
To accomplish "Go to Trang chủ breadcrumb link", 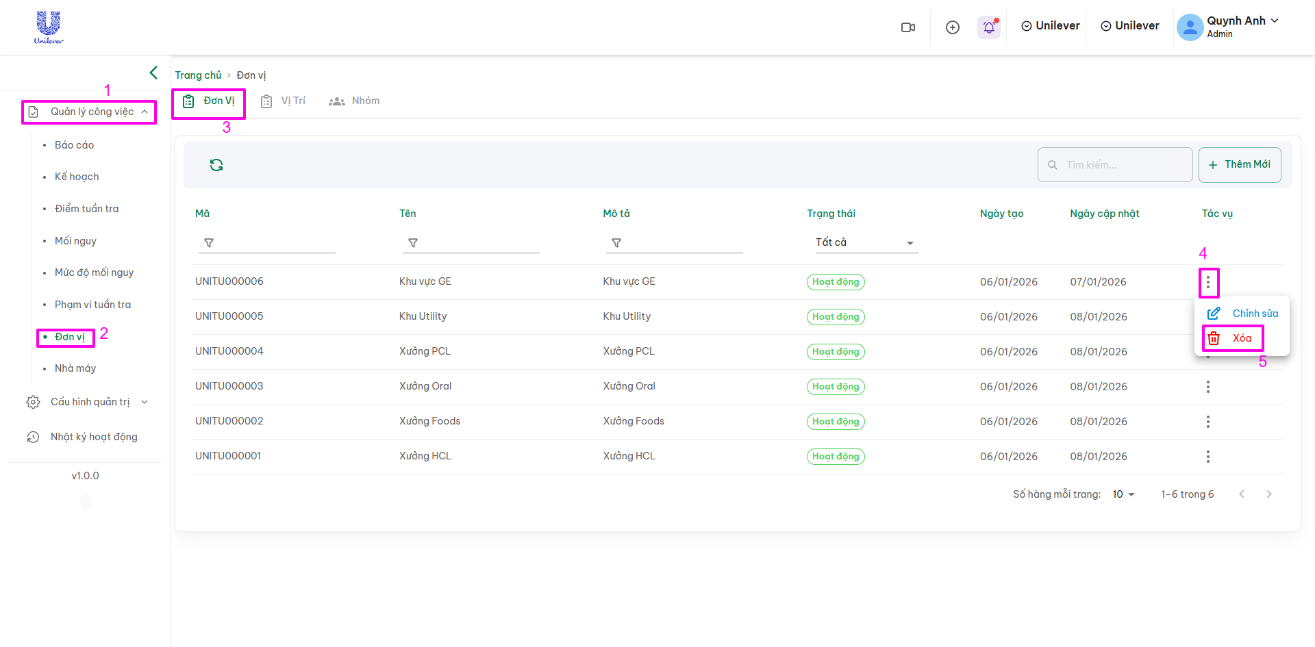I will 198,75.
